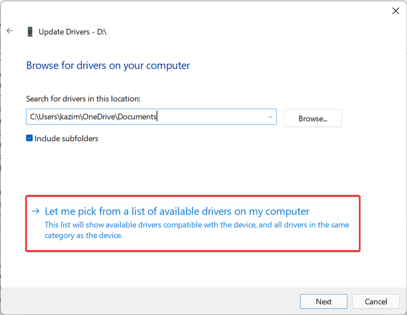
Task: Click the compatible drivers description text
Action: coord(197,230)
